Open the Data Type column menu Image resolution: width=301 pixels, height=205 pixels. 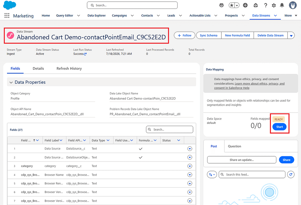coord(108,140)
